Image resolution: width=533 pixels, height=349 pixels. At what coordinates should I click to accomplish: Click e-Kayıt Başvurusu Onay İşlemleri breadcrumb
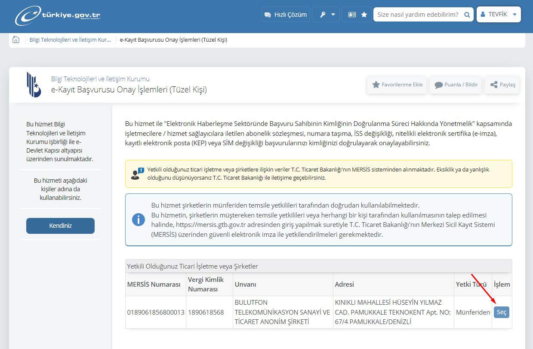click(x=173, y=40)
